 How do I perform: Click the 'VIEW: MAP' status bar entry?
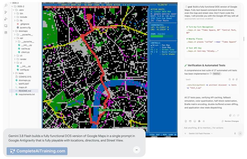[154, 135]
